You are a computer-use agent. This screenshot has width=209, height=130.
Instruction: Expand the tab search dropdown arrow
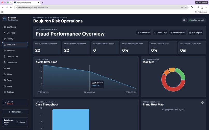click(11, 2)
